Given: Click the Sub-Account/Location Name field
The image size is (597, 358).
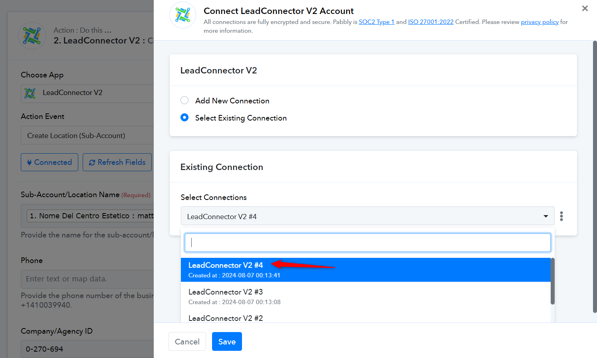Looking at the screenshot, I should tap(87, 216).
